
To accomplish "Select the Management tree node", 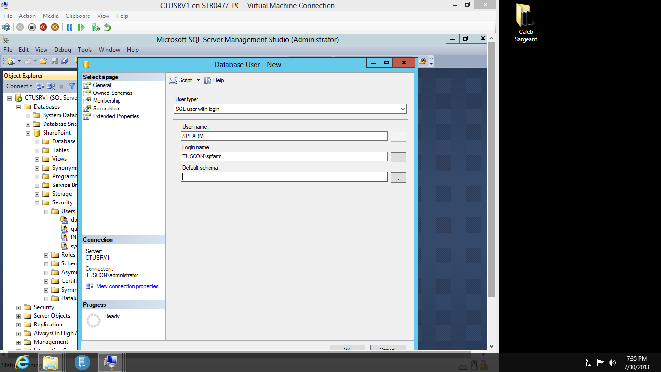I will tap(51, 342).
